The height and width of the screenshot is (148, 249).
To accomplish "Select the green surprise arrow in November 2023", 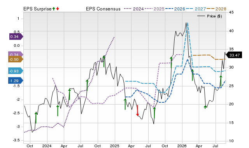I will [x=36, y=118].
